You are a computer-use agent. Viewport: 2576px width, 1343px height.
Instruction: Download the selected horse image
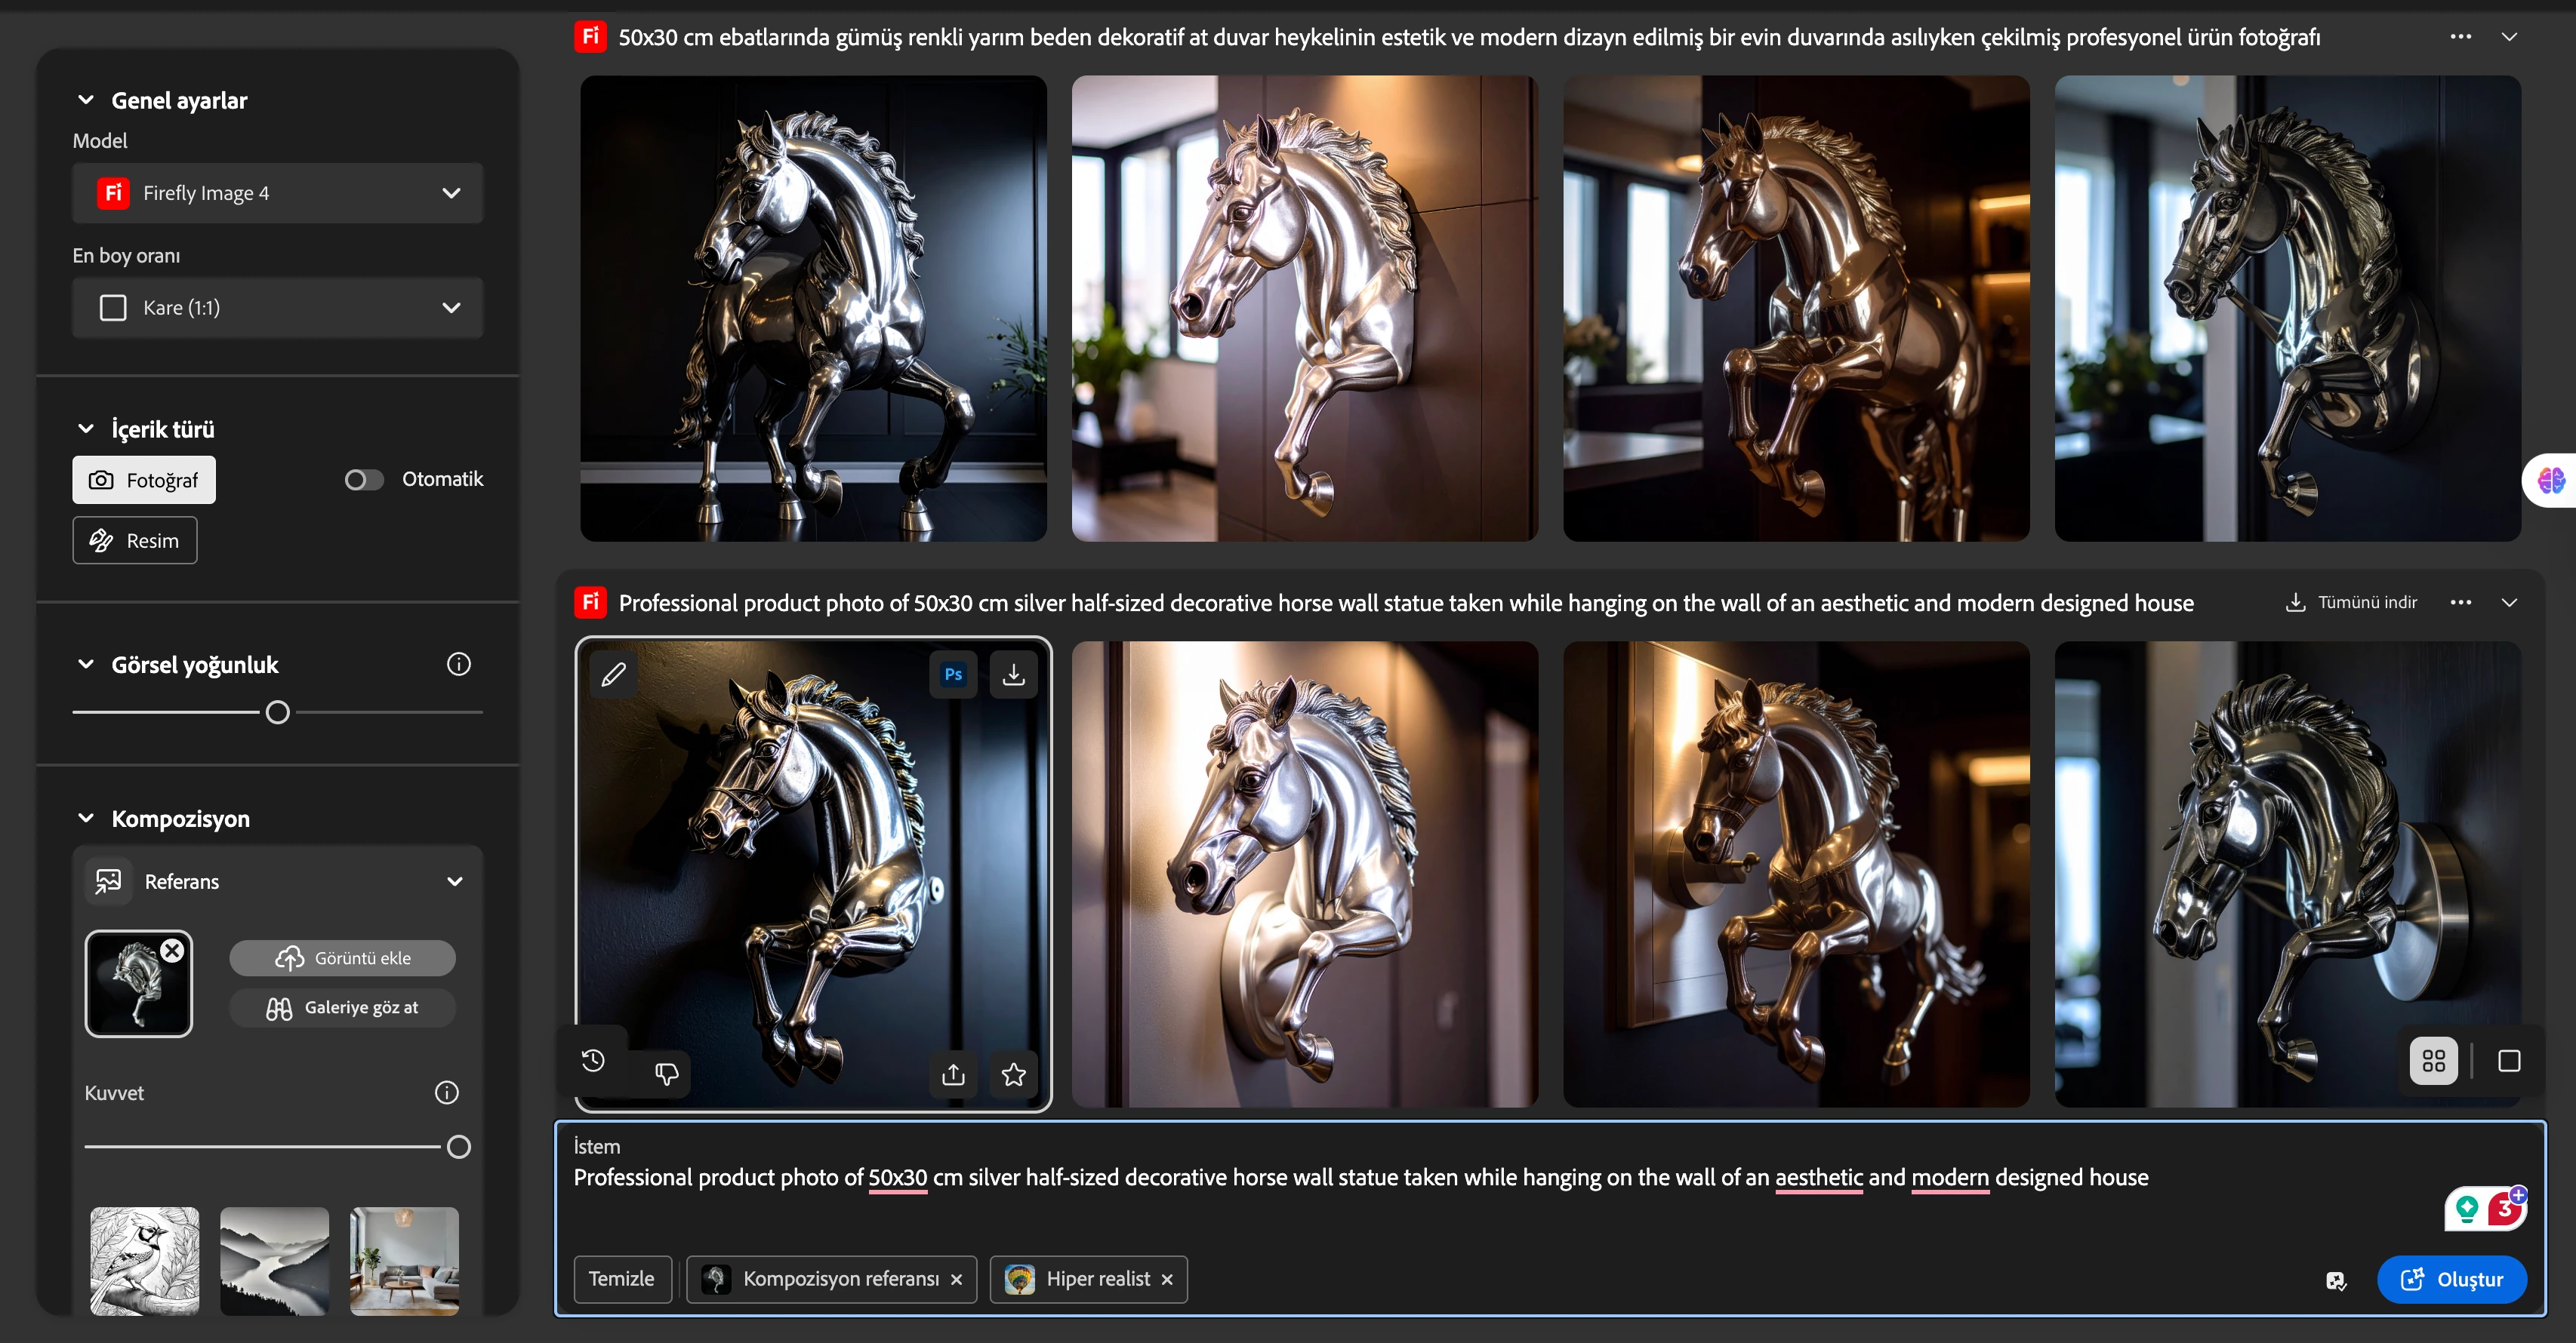pyautogui.click(x=1013, y=675)
